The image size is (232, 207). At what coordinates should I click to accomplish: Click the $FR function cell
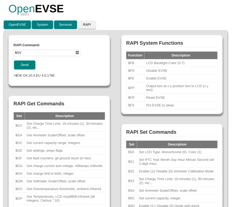(135, 98)
